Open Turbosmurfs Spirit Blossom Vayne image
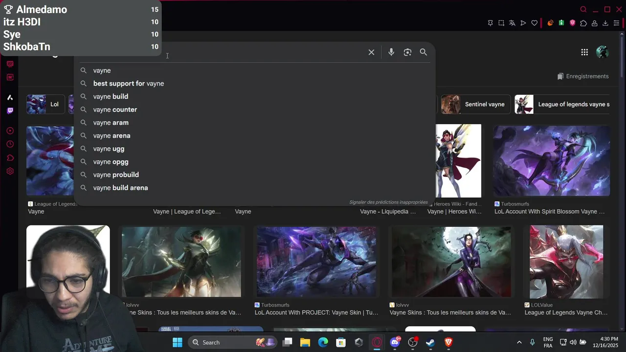The width and height of the screenshot is (626, 352). (552, 161)
